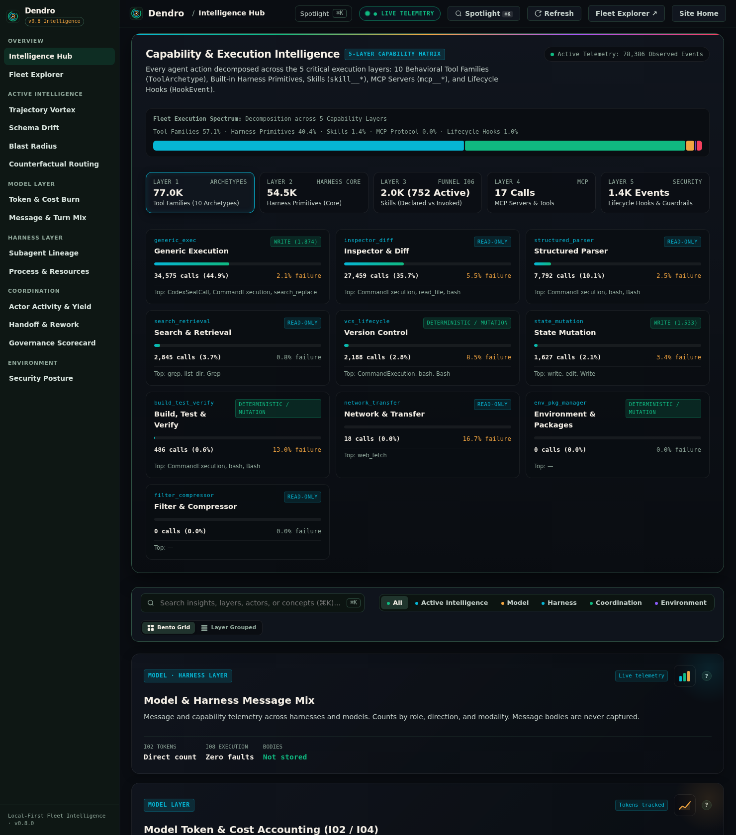736x835 pixels.
Task: Click help icon on Token & Cost card
Action: click(707, 805)
